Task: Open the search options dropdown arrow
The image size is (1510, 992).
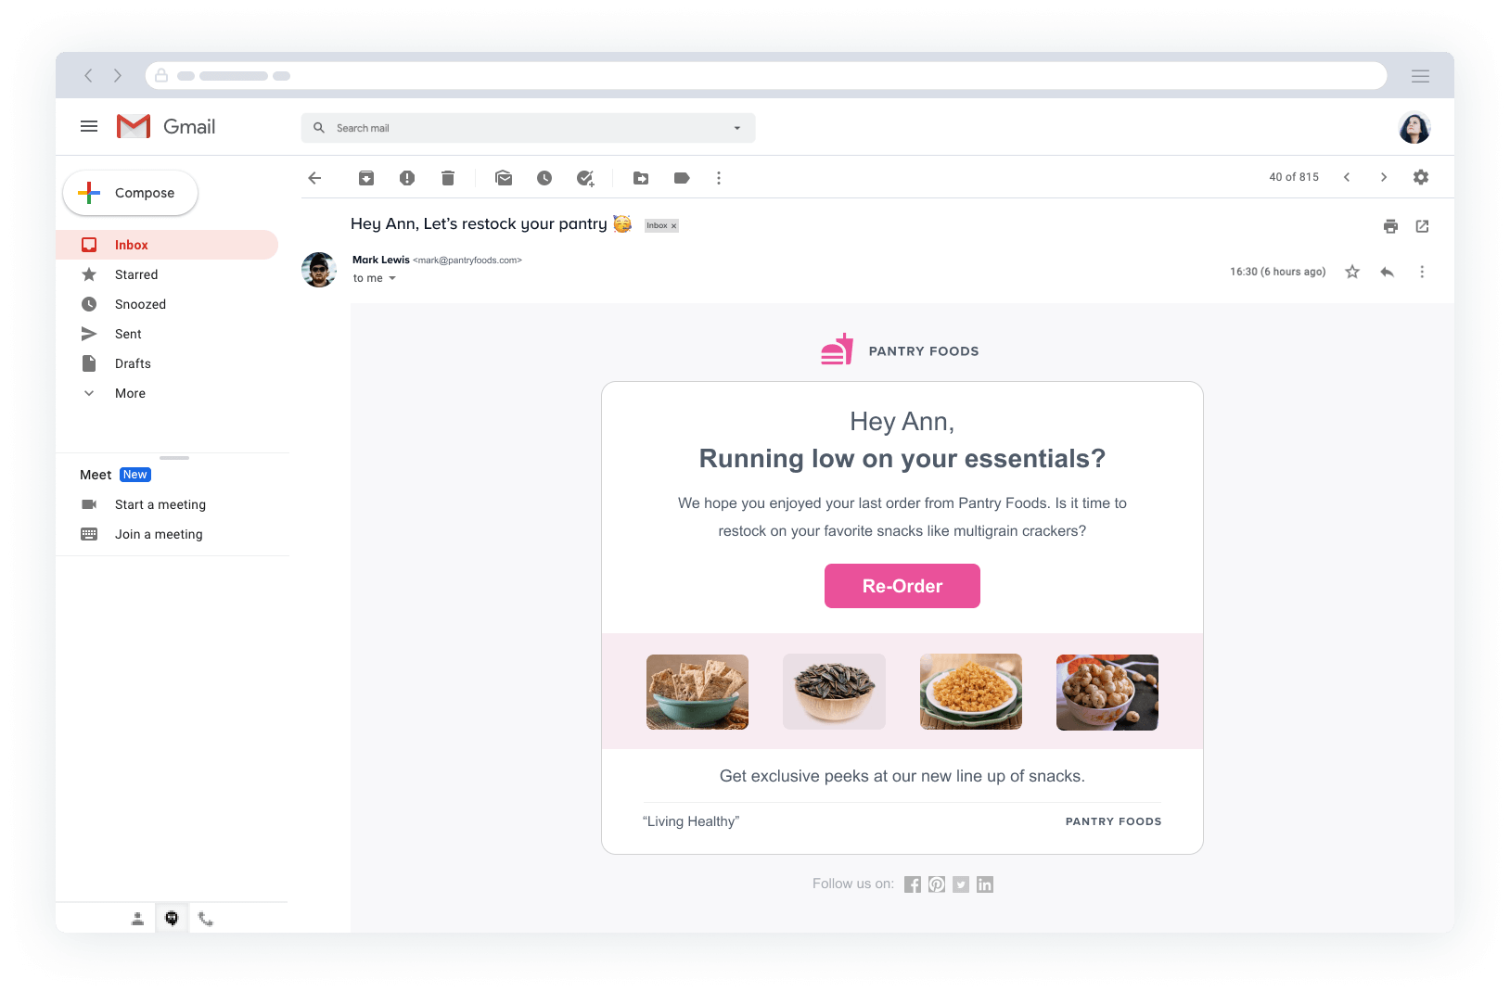Action: click(737, 128)
